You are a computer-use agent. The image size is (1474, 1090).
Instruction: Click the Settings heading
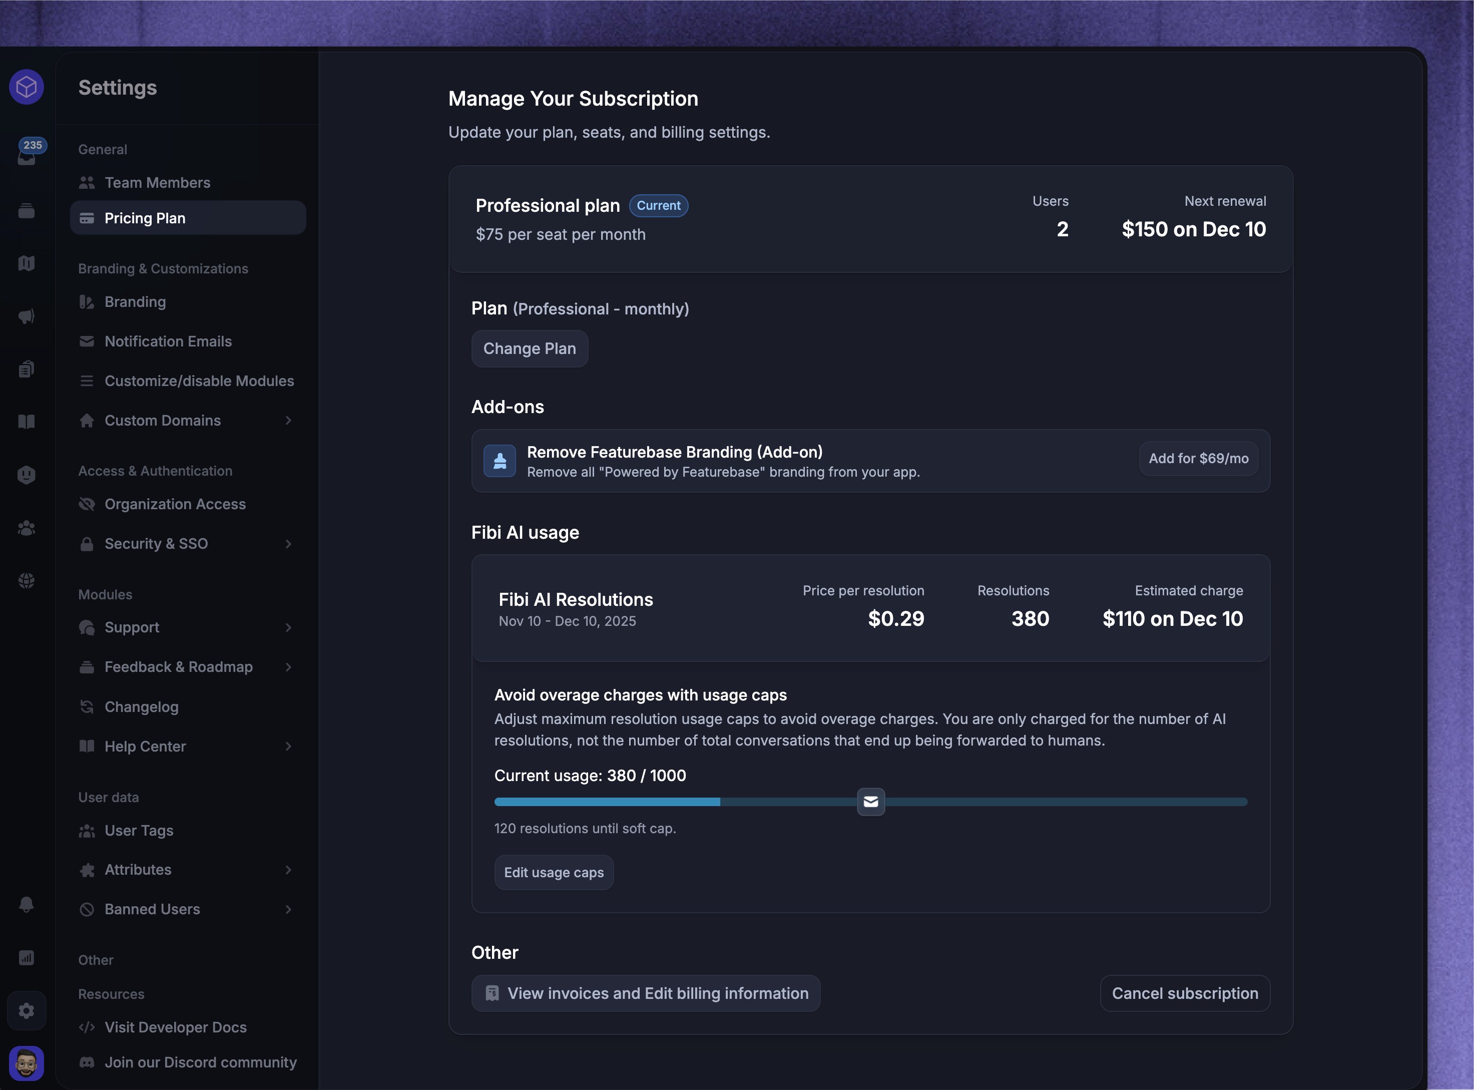point(118,88)
